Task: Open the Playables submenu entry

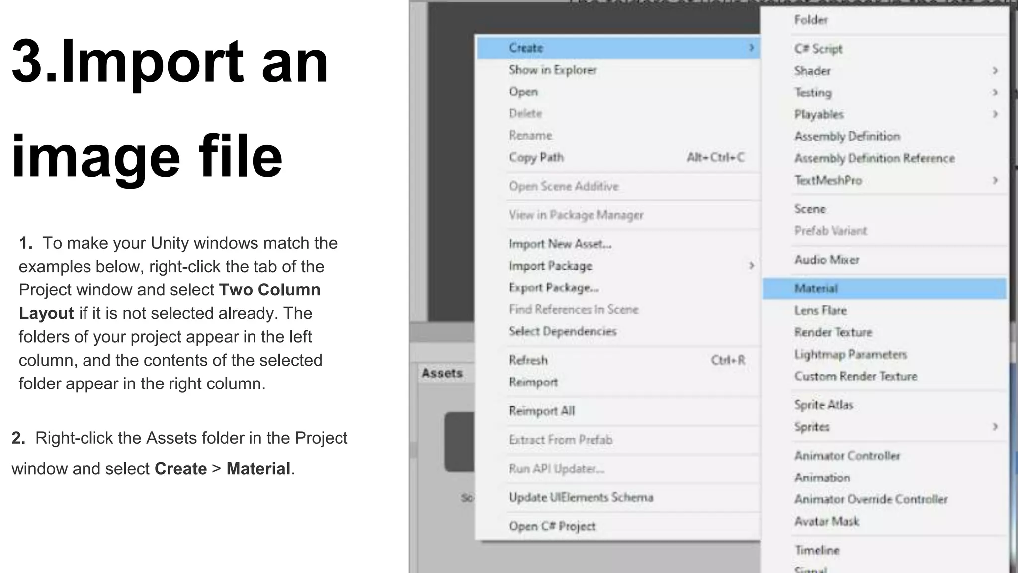Action: click(x=885, y=114)
